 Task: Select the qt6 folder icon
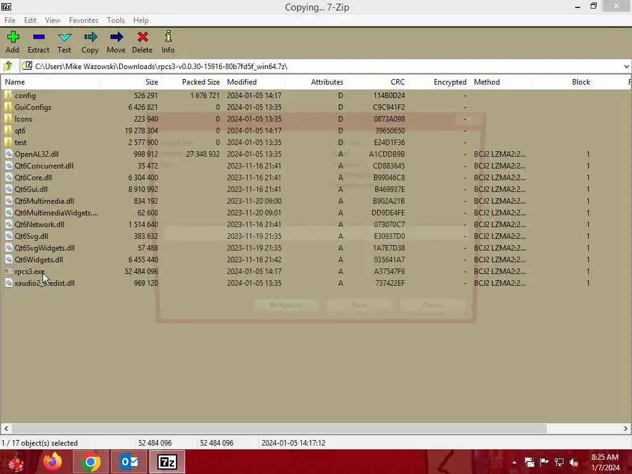tap(9, 131)
